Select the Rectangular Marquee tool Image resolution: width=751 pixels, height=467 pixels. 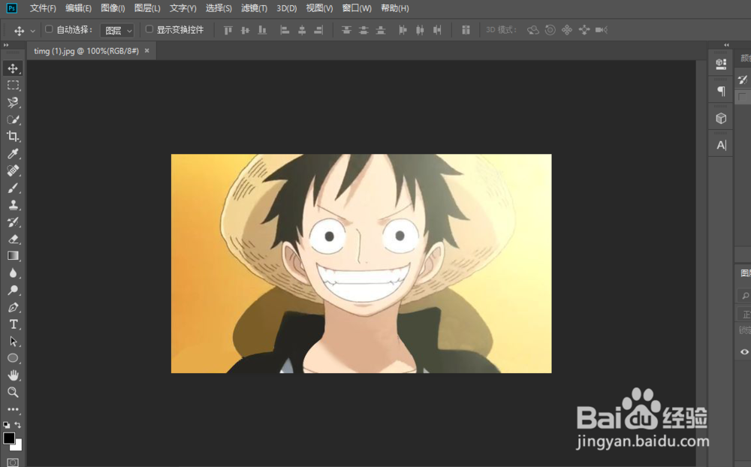pyautogui.click(x=13, y=86)
